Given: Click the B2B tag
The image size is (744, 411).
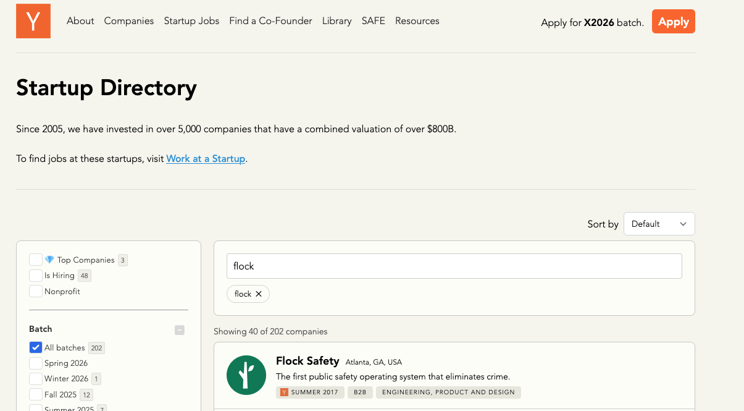Looking at the screenshot, I should click(x=360, y=392).
